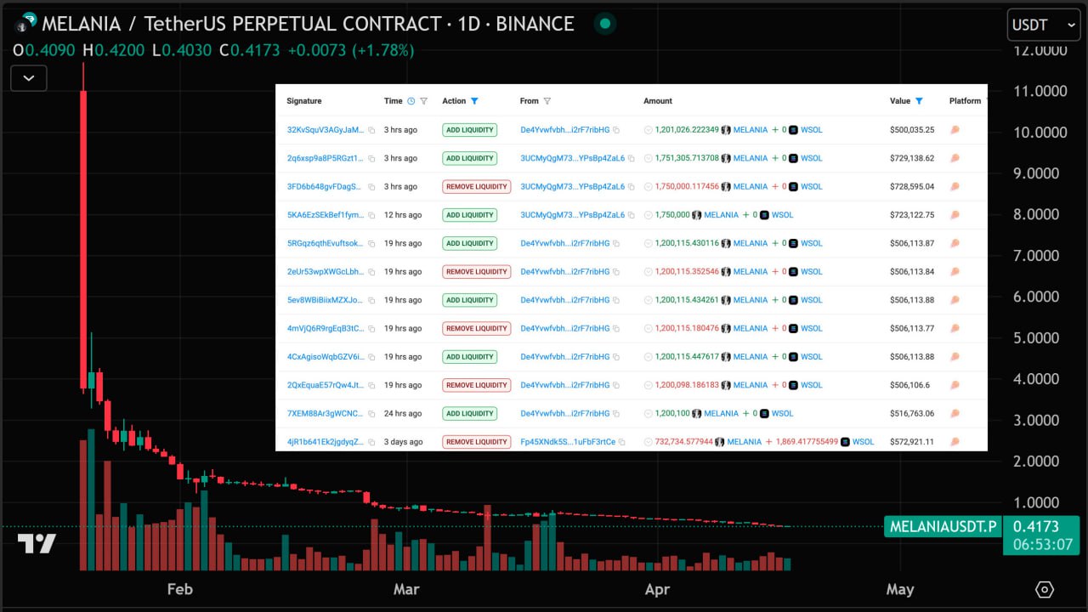Viewport: 1088px width, 612px height.
Task: Click the Platform column header
Action: pos(965,101)
